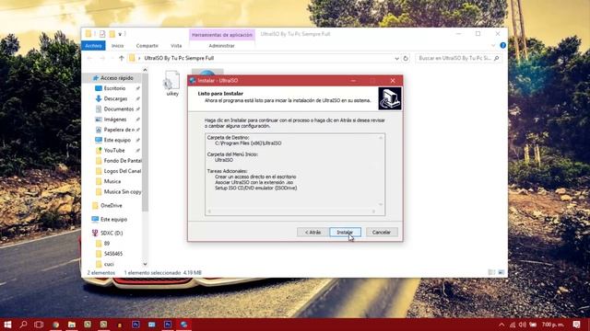Open the Administrar ribbon tab
The image size is (590, 331).
pyautogui.click(x=221, y=46)
